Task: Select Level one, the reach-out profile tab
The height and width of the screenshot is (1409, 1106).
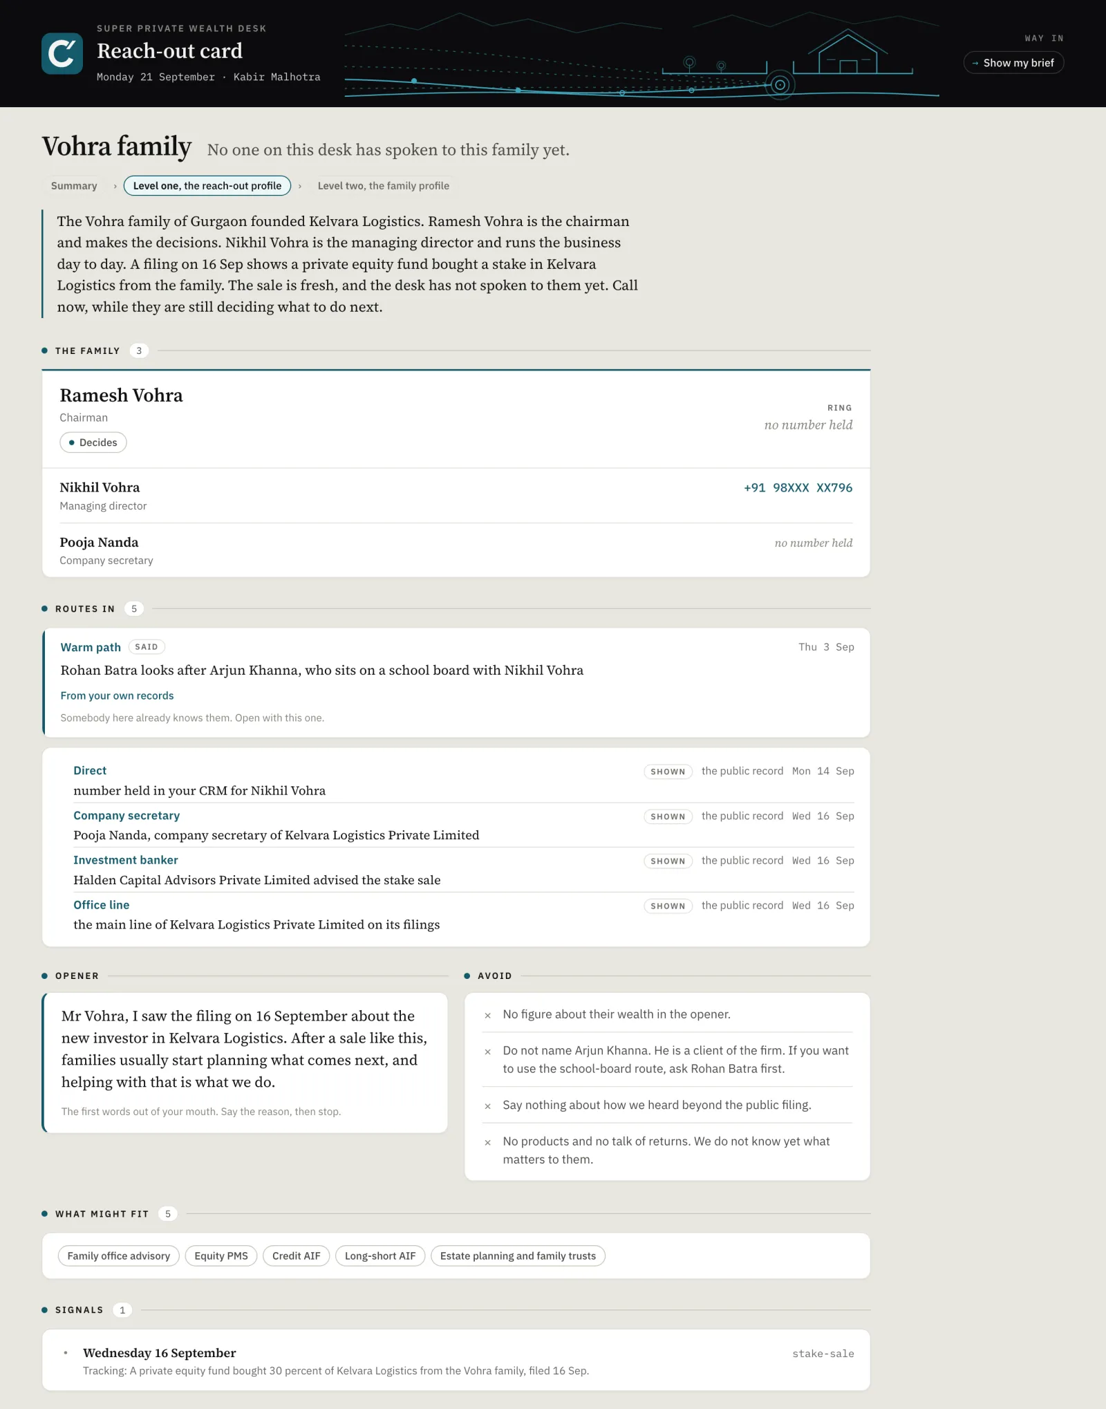Action: 207,186
